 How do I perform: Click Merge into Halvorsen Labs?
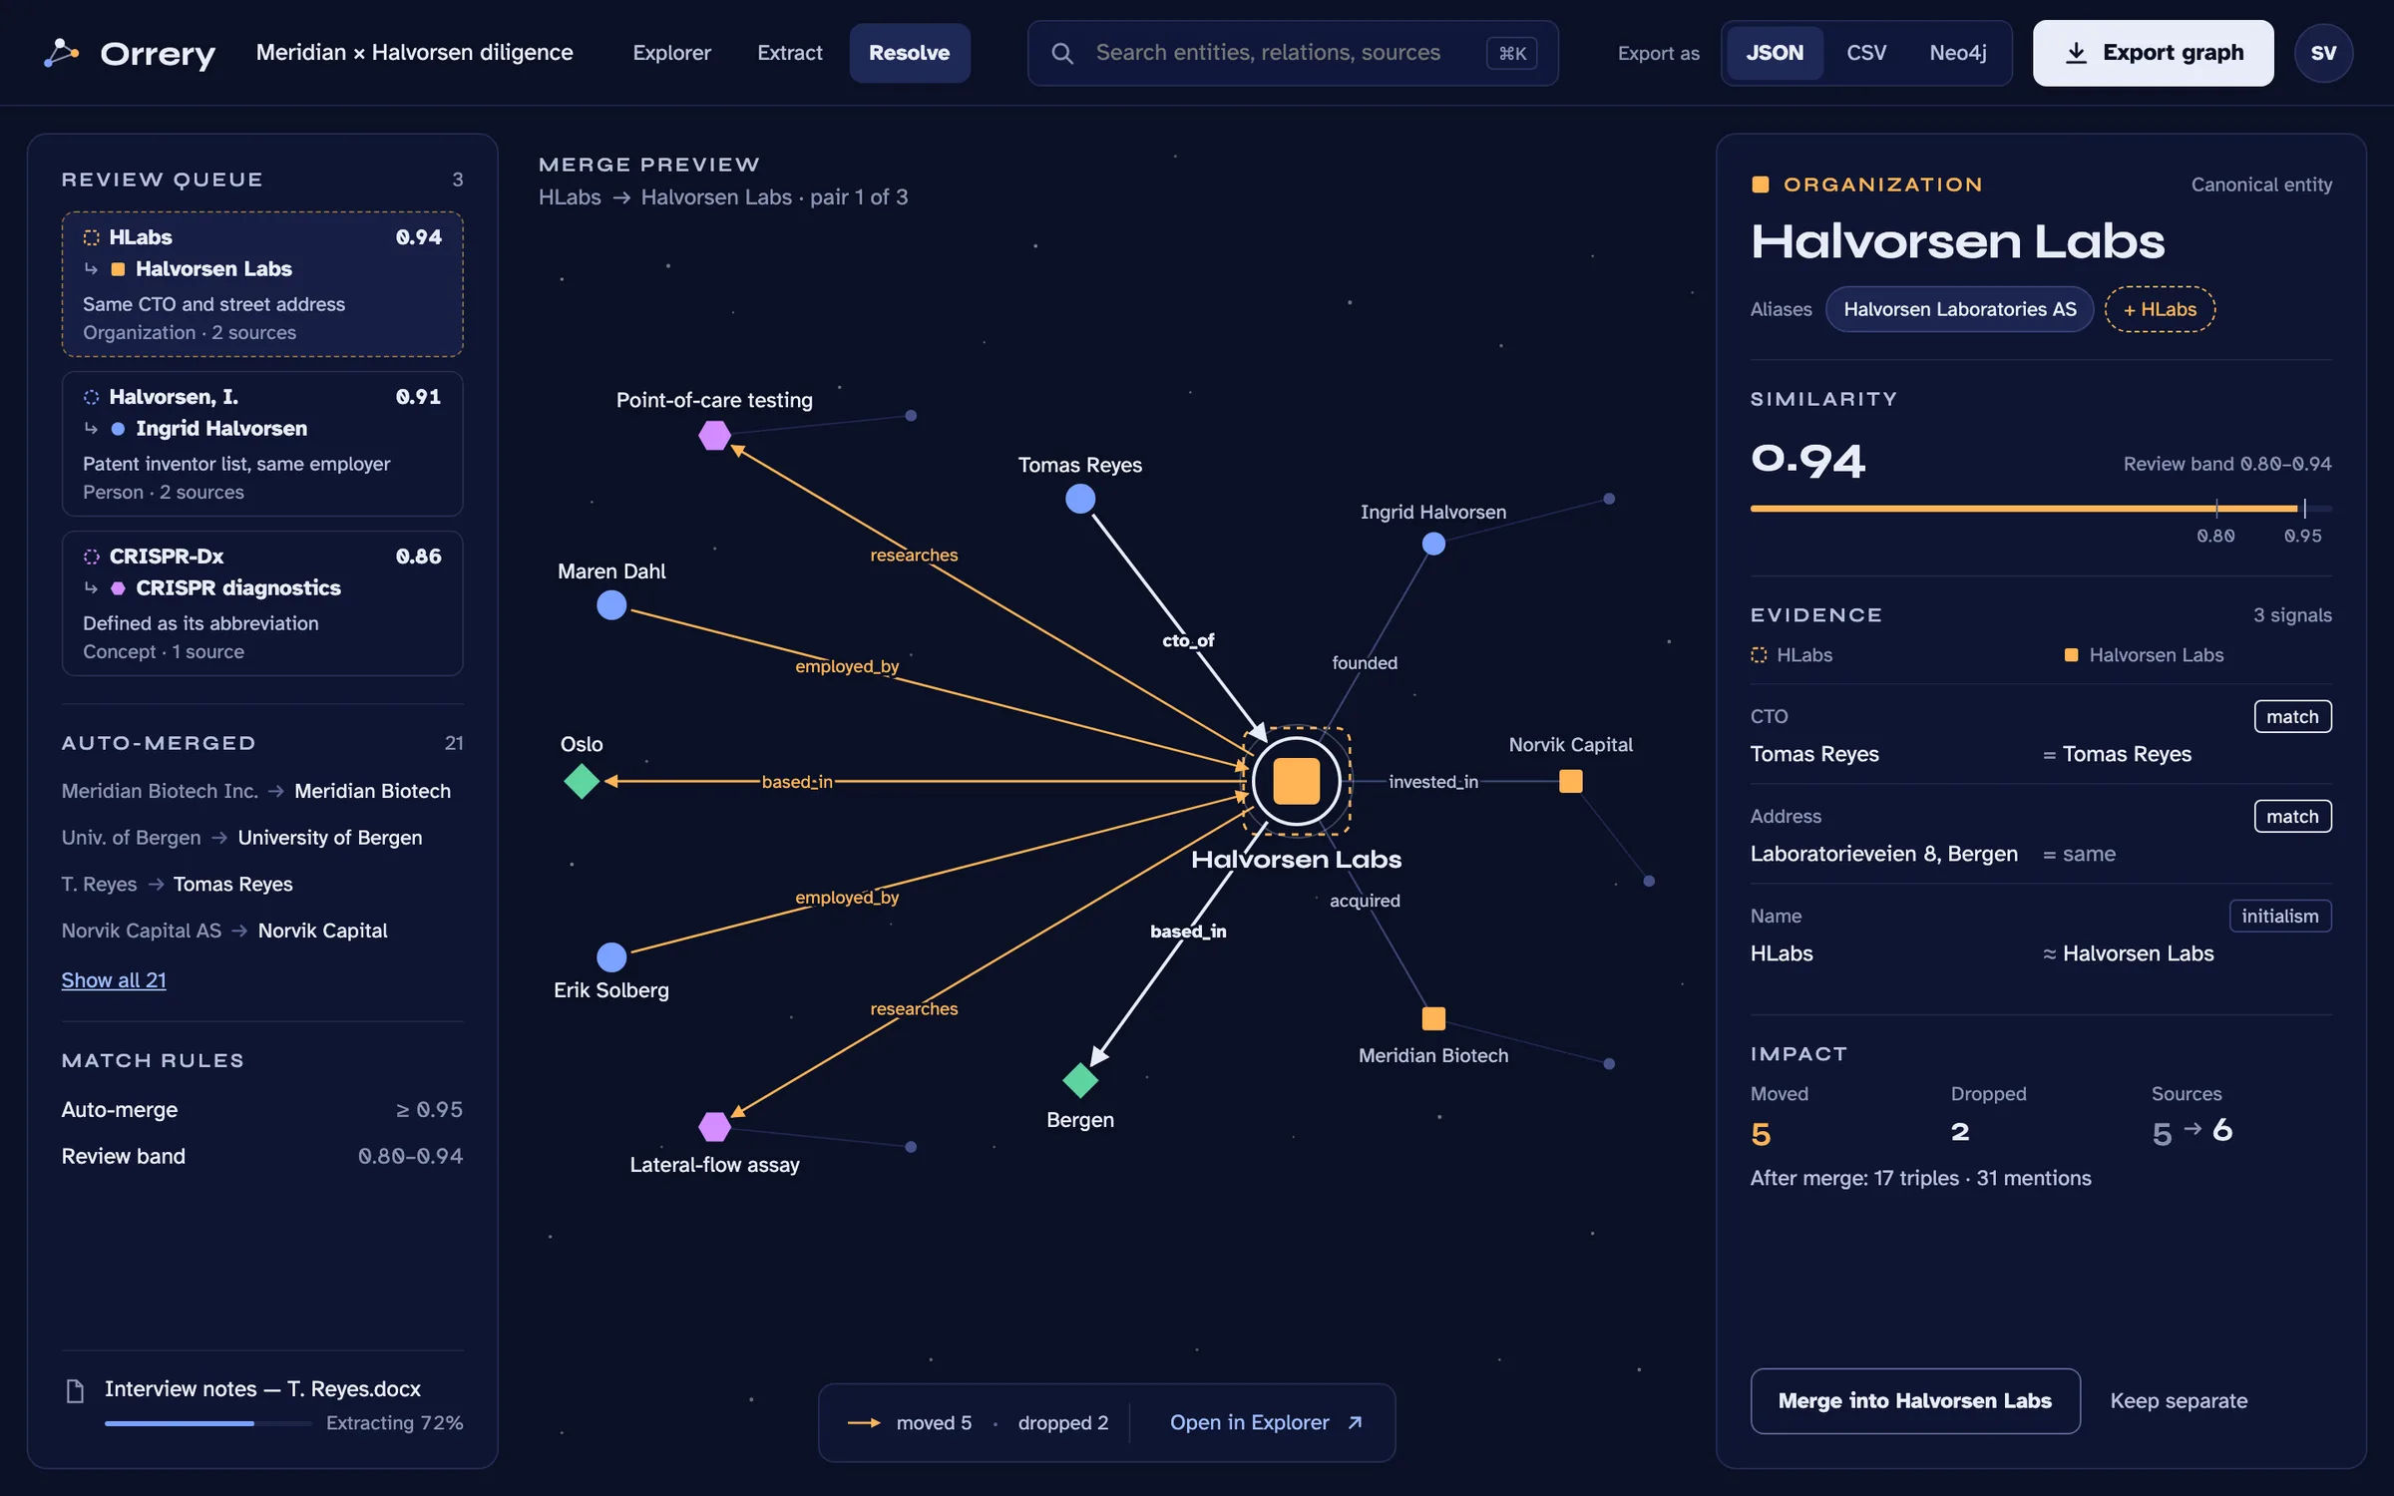tap(1914, 1401)
